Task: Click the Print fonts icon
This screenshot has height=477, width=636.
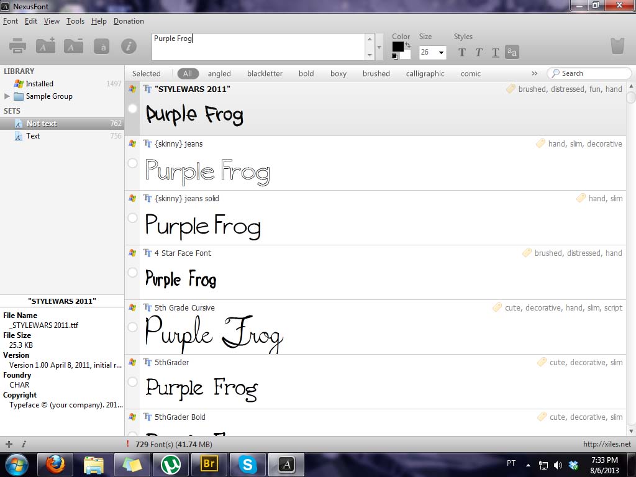Action: (x=17, y=45)
